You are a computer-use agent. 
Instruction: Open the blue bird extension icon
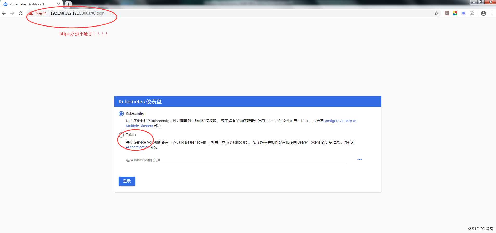[463, 13]
